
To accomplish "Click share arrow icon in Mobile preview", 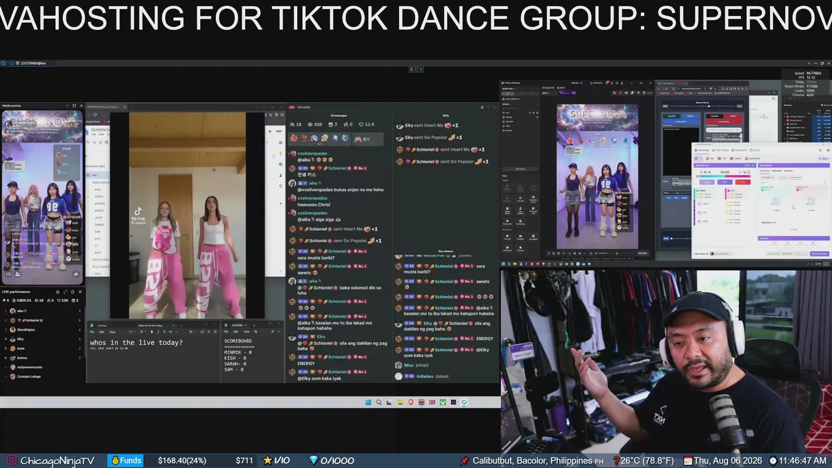I will pos(76,274).
